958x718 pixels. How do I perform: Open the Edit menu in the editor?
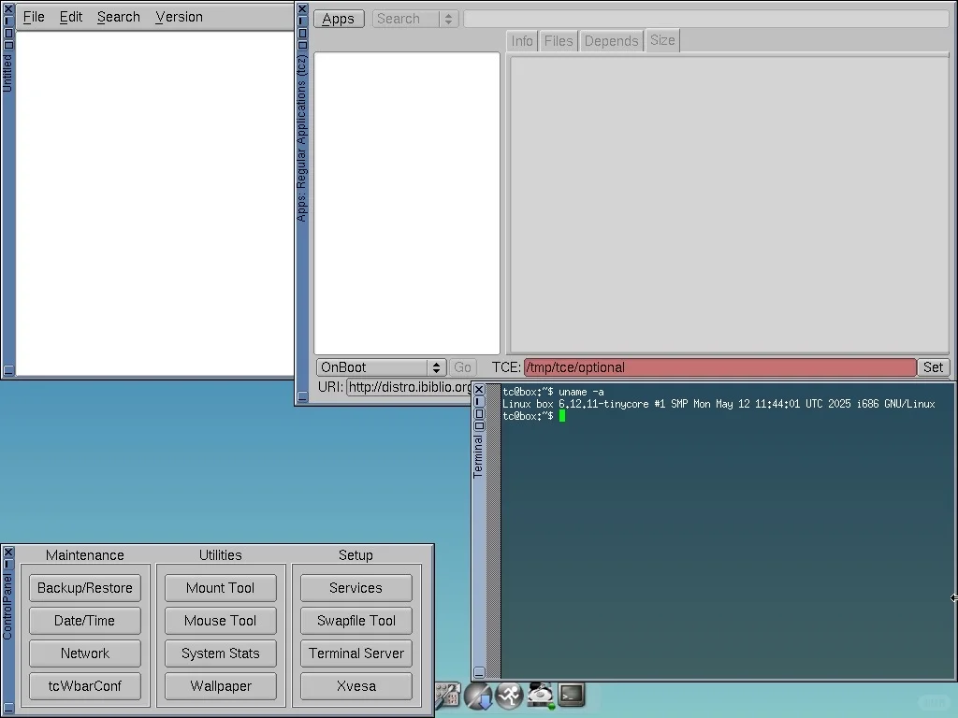[71, 17]
